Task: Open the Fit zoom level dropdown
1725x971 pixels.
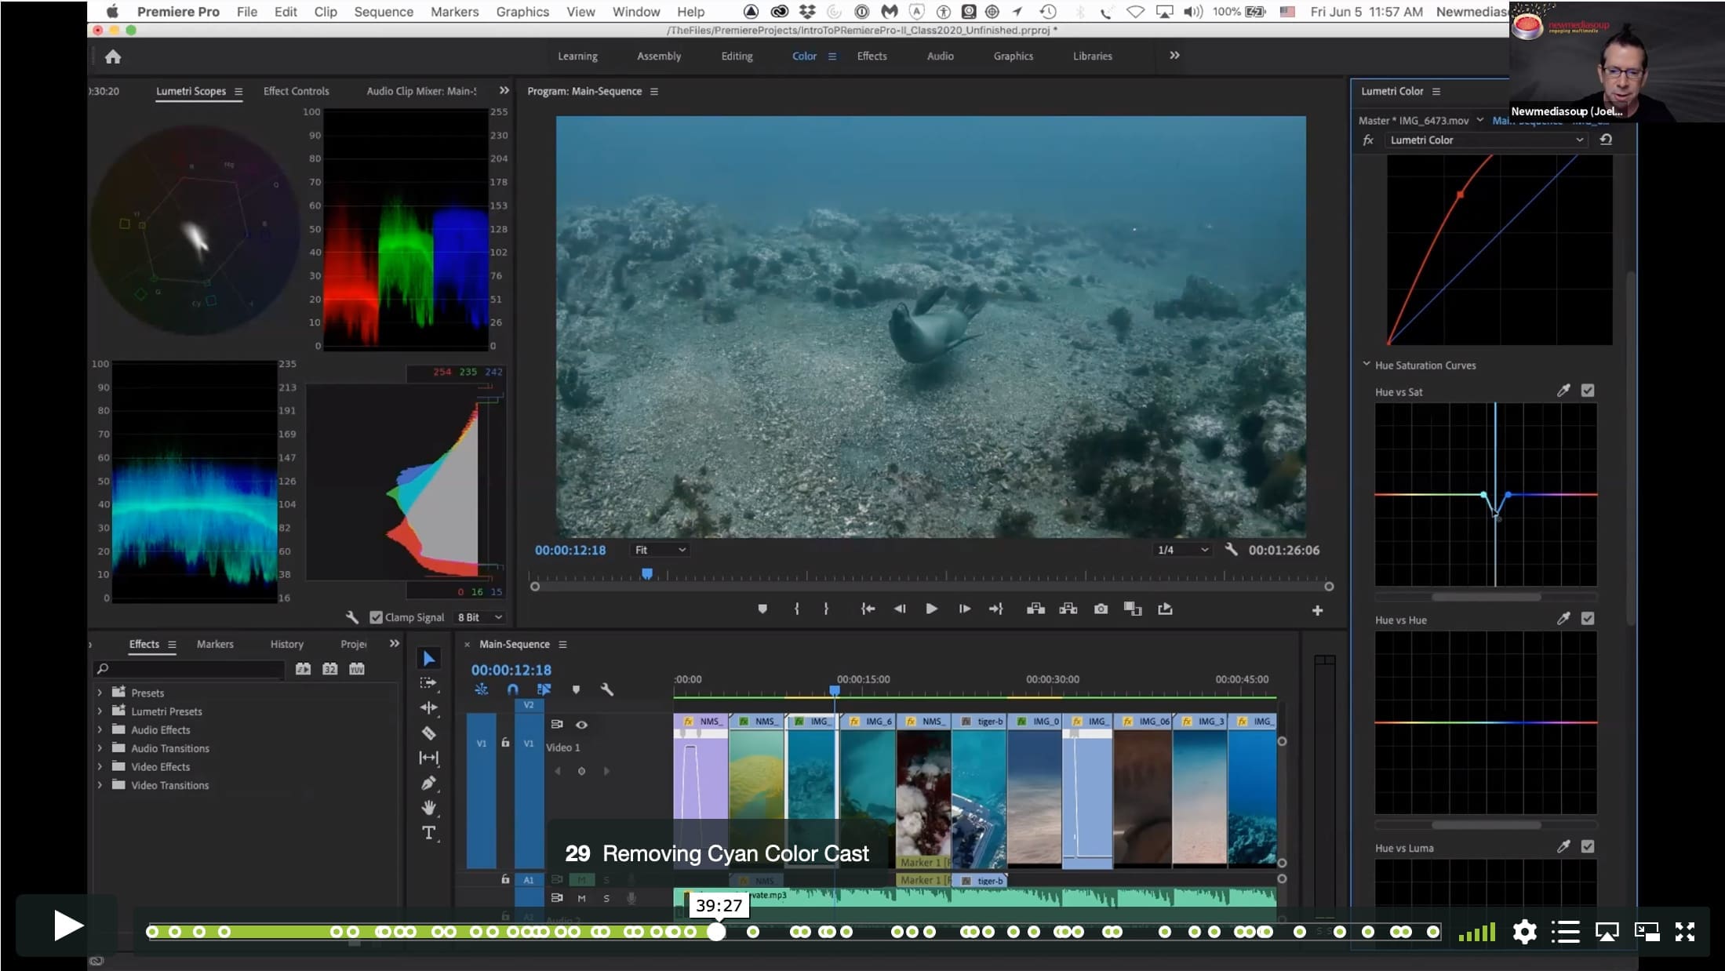Action: (x=660, y=550)
